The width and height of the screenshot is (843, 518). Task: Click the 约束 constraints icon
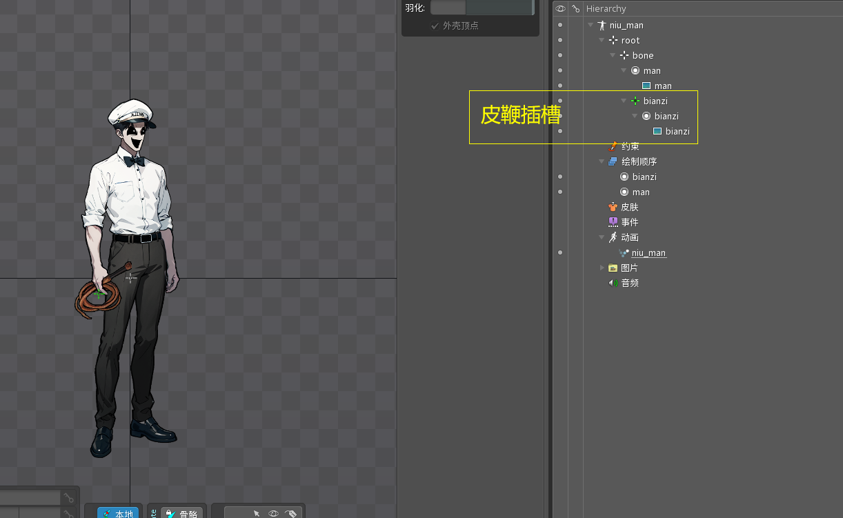pyautogui.click(x=613, y=146)
